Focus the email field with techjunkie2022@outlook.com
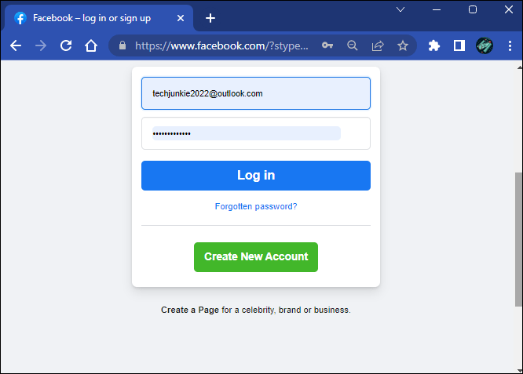 coord(256,93)
